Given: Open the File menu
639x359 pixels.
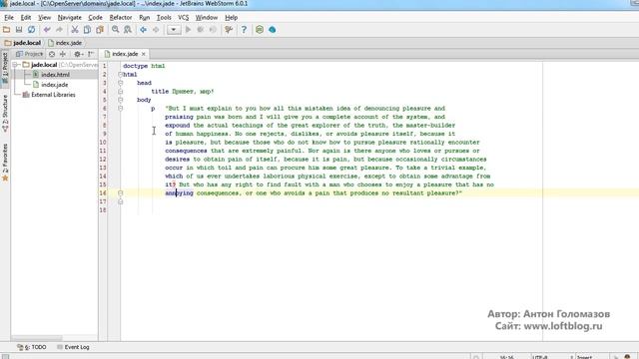Looking at the screenshot, I should [x=9, y=18].
